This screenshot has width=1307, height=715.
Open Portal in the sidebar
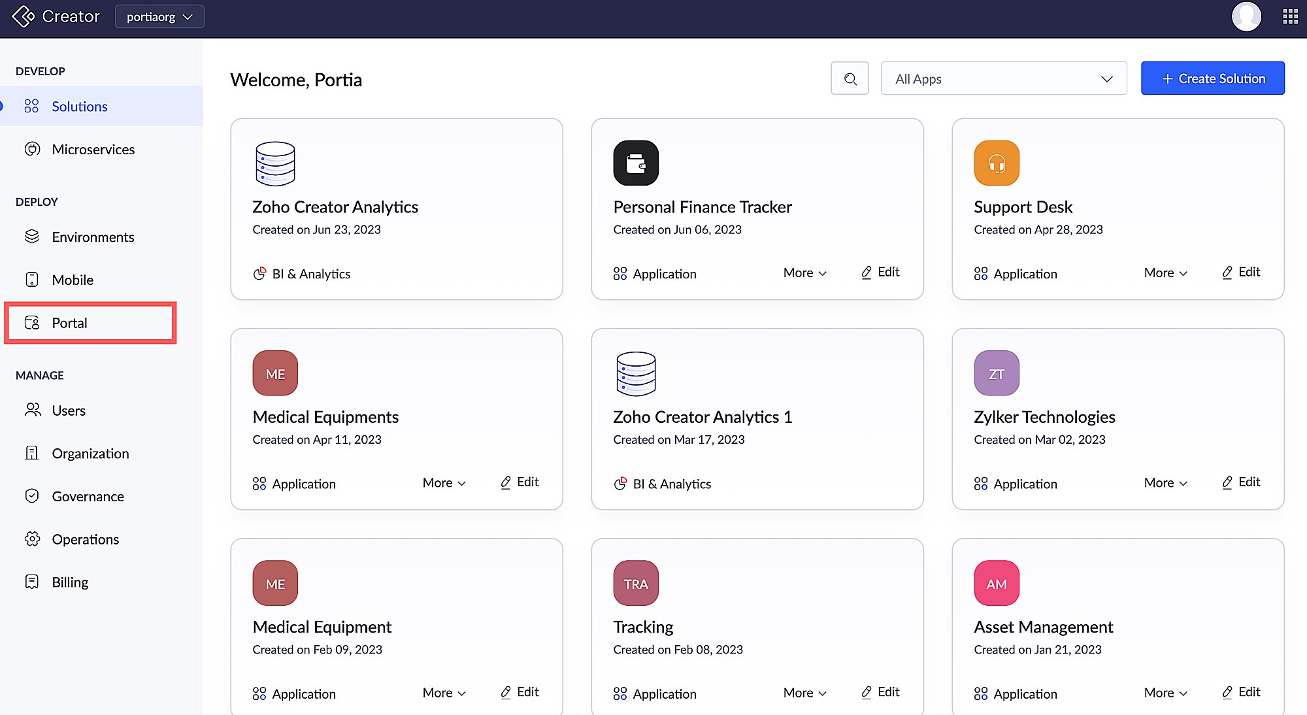pyautogui.click(x=69, y=323)
